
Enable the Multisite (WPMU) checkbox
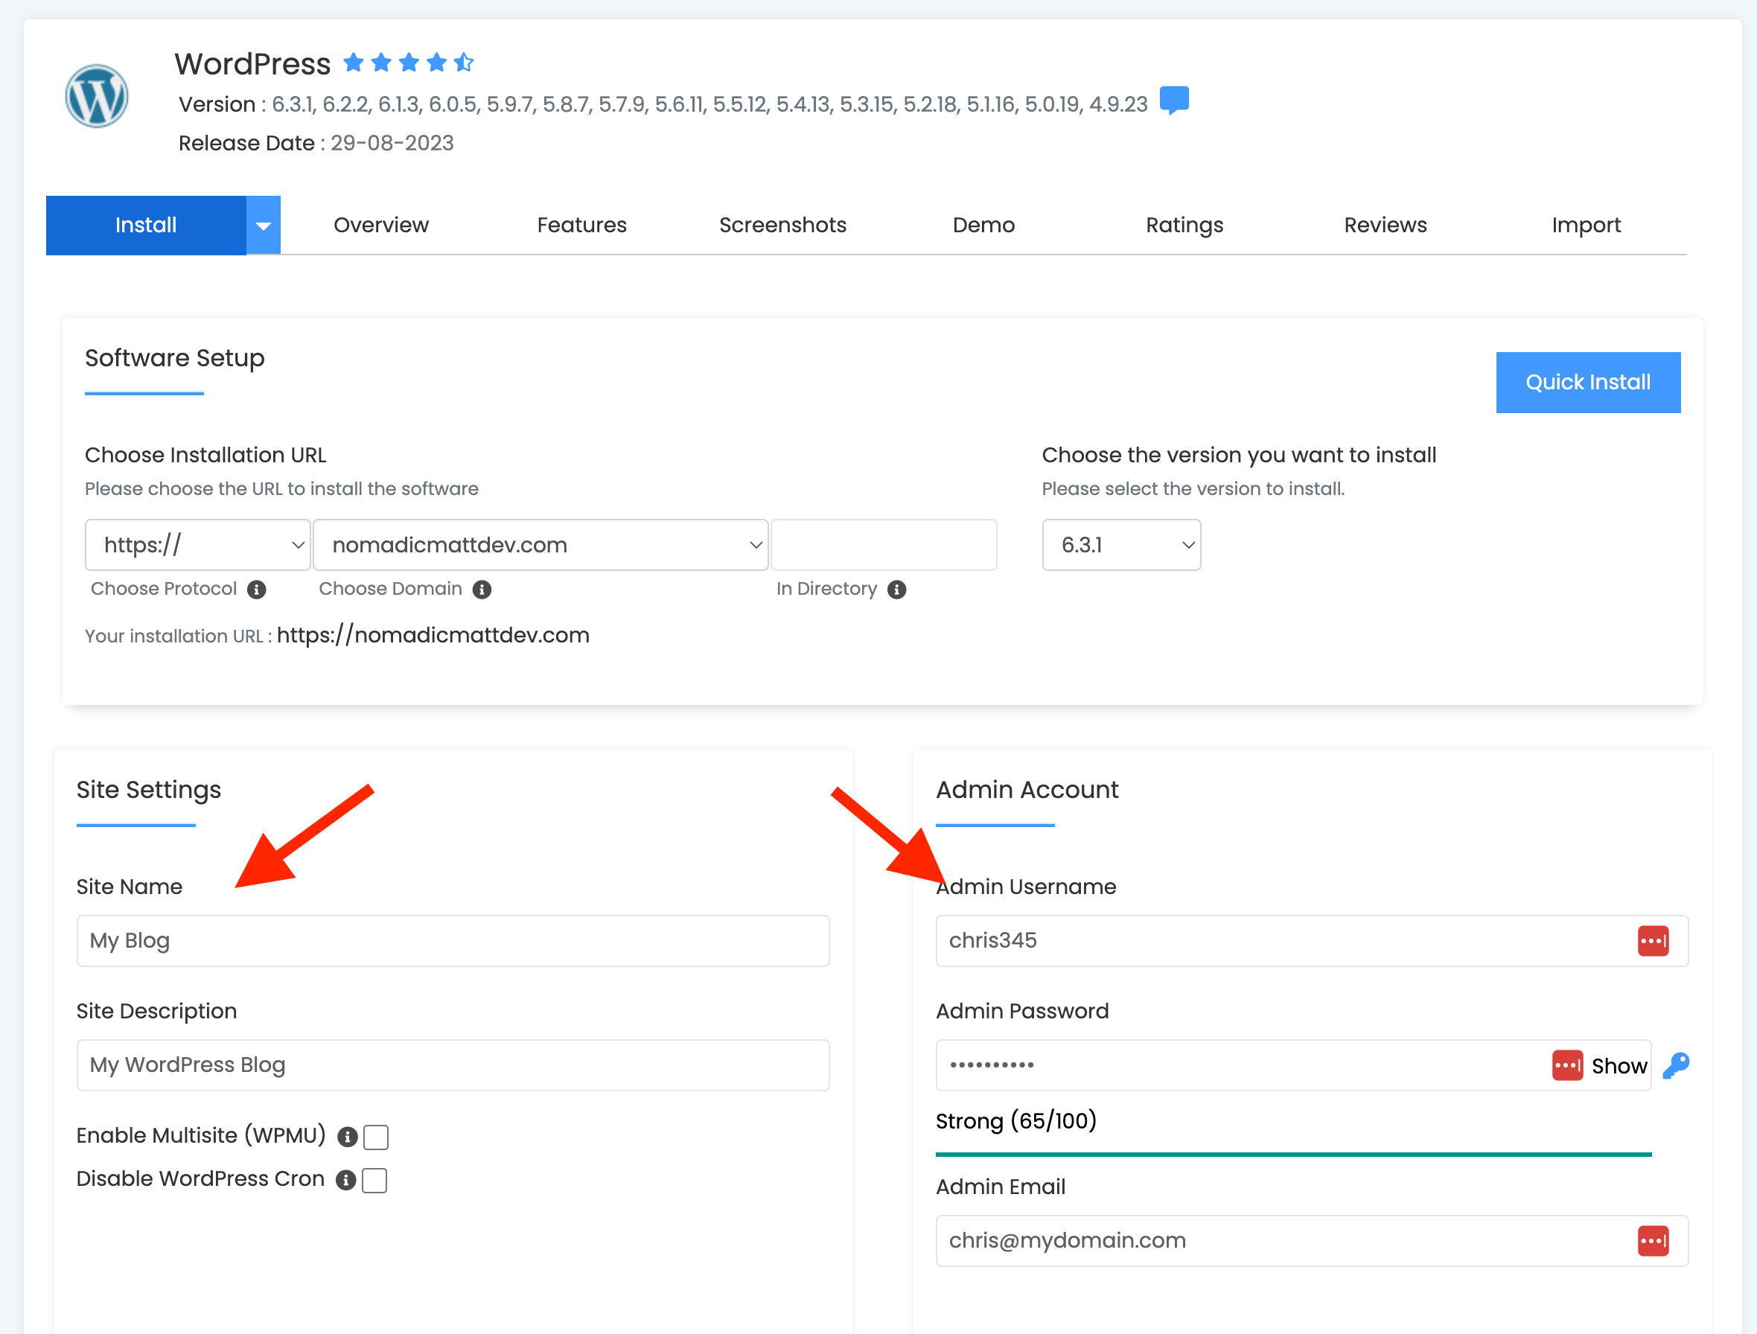click(x=376, y=1137)
